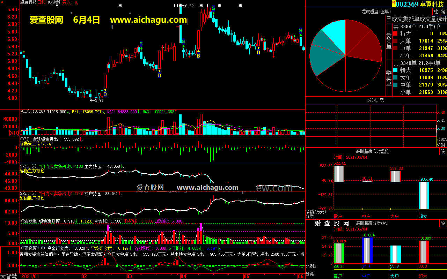Viewport: 447px width, 279px height.
Task: Open settings via 设 in 深圳超赢实时监控 panel
Action: 443,152
